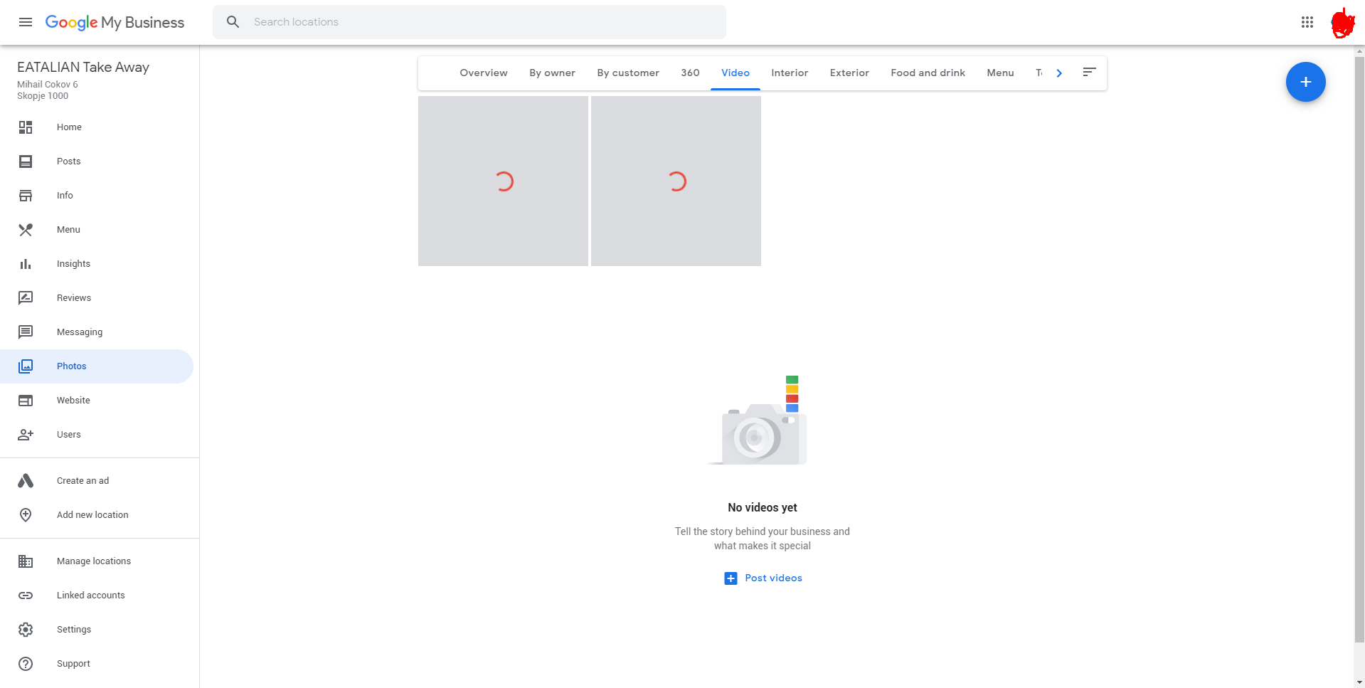This screenshot has height=688, width=1365.
Task: Open the account profile avatar
Action: tap(1342, 23)
